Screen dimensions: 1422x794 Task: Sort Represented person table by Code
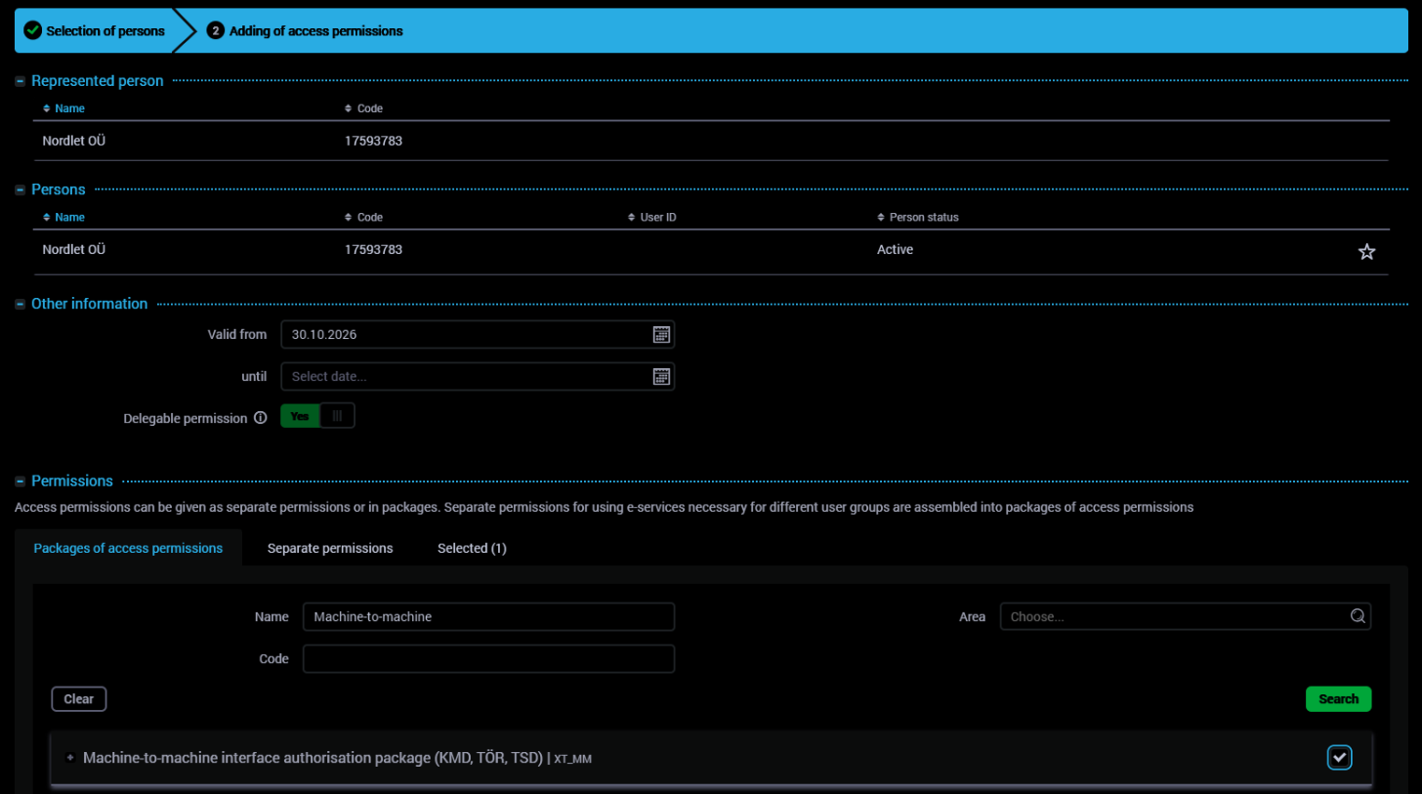[x=363, y=107]
